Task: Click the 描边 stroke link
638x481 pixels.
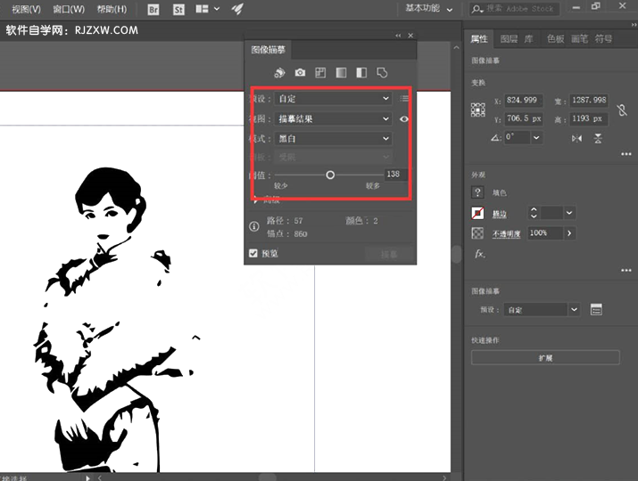Action: [500, 214]
